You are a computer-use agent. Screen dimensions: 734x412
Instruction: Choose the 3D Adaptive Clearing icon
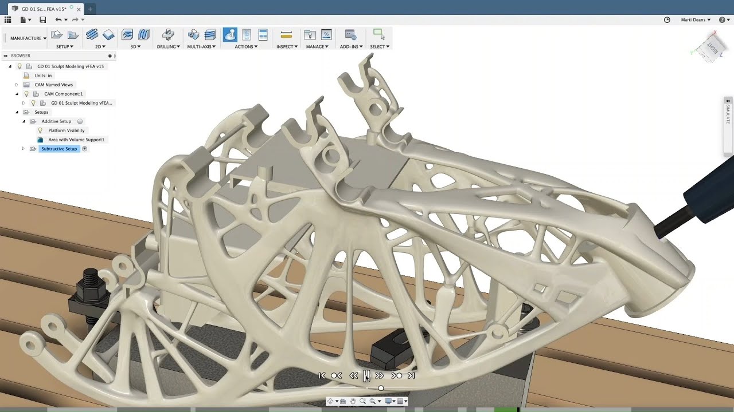[x=127, y=35]
